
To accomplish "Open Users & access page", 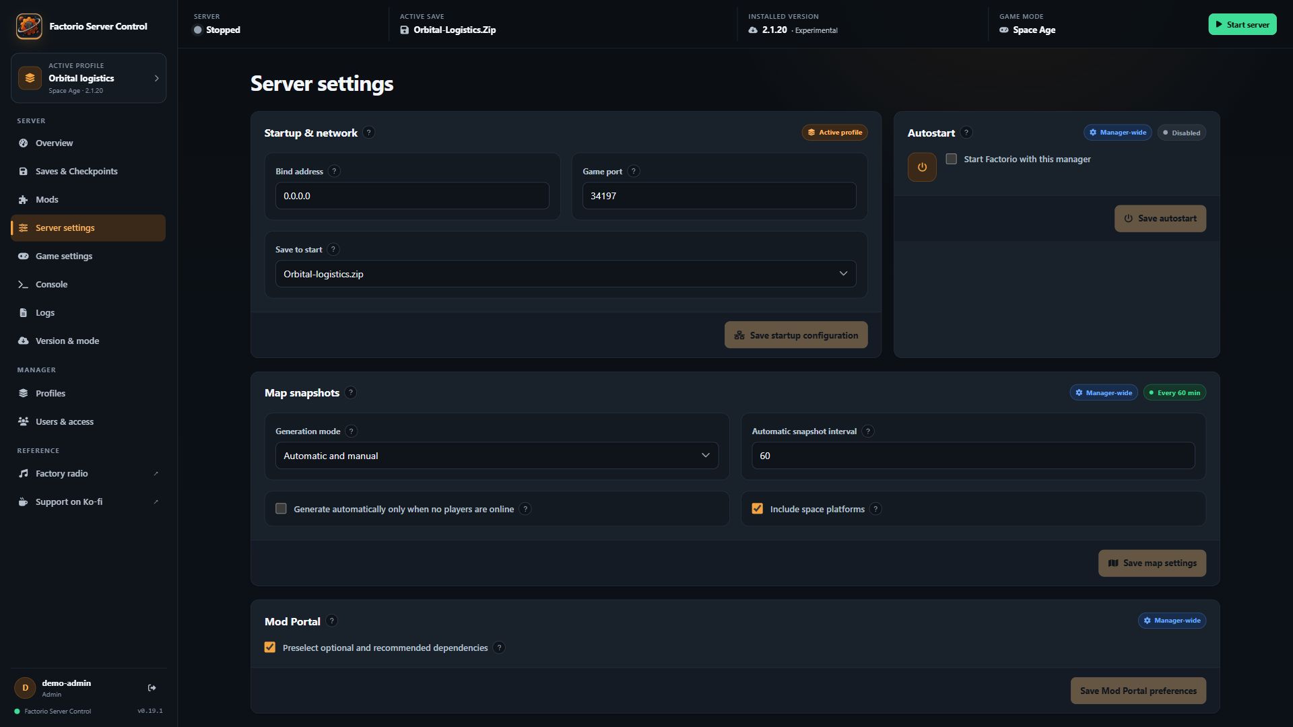I will (x=88, y=421).
